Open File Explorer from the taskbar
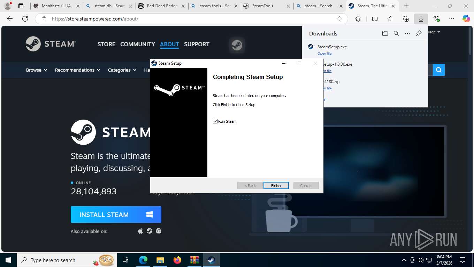Image resolution: width=474 pixels, height=267 pixels. 160,260
